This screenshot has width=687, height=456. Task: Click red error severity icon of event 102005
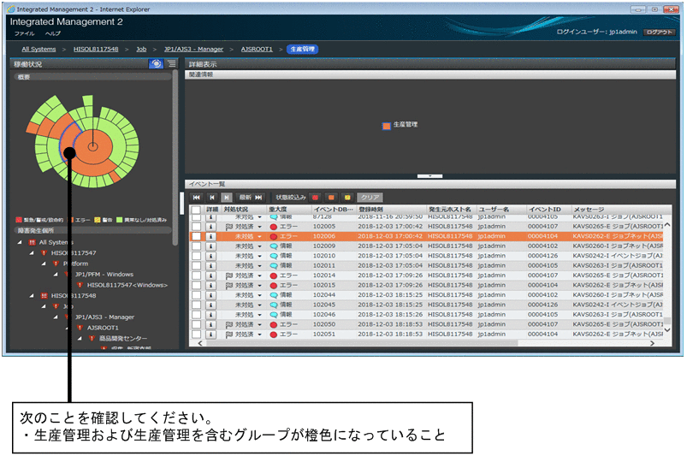coord(274,227)
